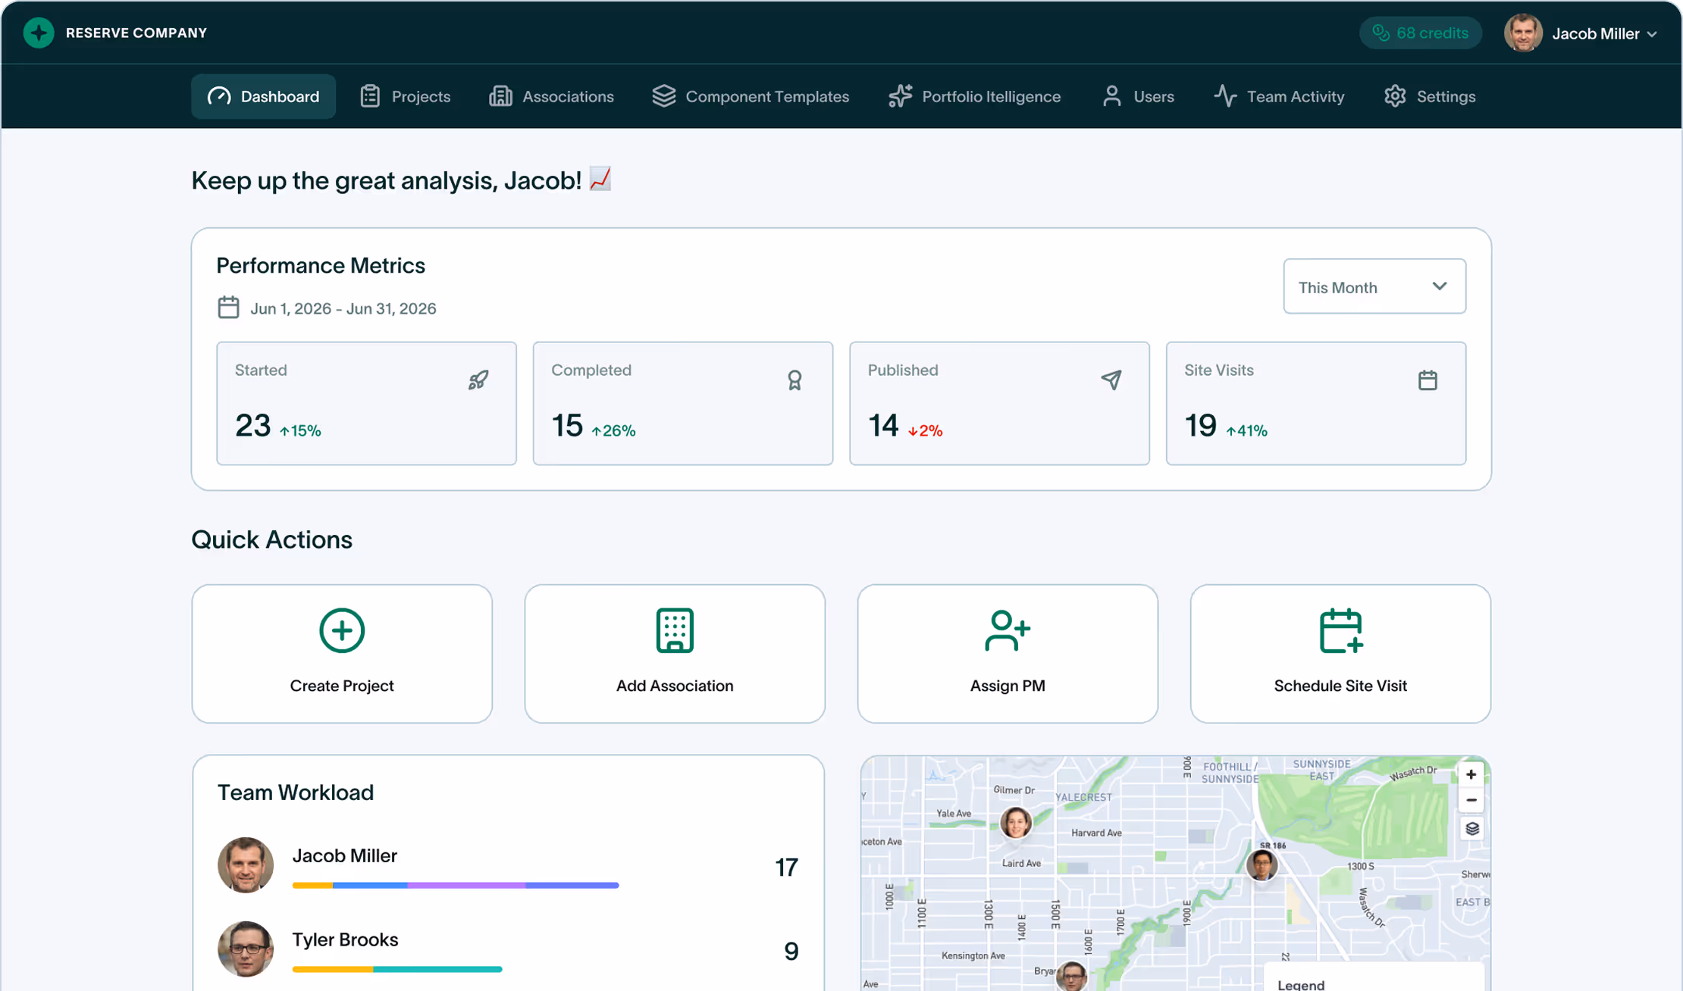Click the Assign PM quick action
The height and width of the screenshot is (991, 1683).
point(1007,653)
